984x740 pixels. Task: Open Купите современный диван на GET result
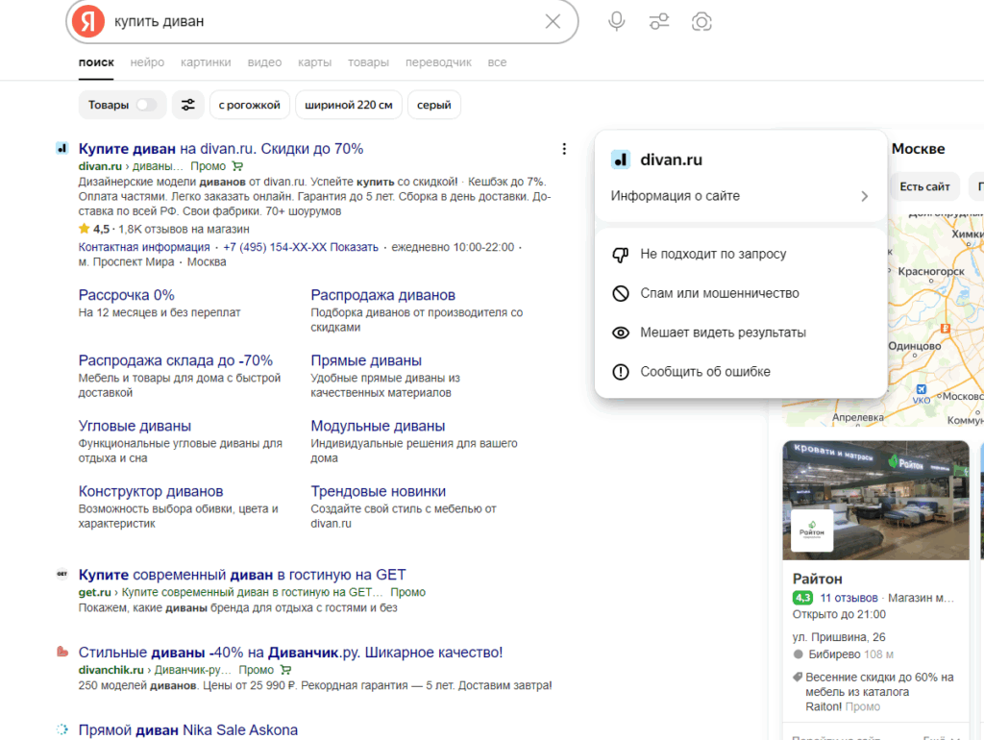click(x=242, y=575)
